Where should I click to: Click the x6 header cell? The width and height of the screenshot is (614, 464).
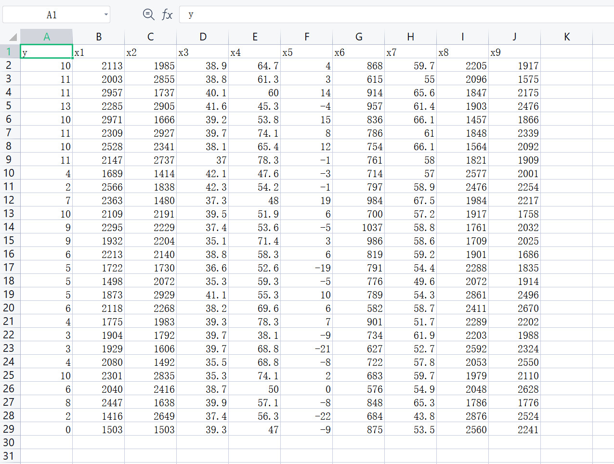(x=359, y=52)
